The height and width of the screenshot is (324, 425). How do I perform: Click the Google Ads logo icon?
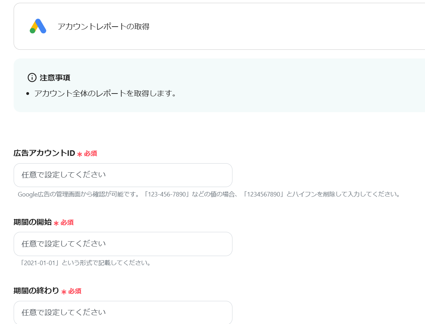pos(38,26)
